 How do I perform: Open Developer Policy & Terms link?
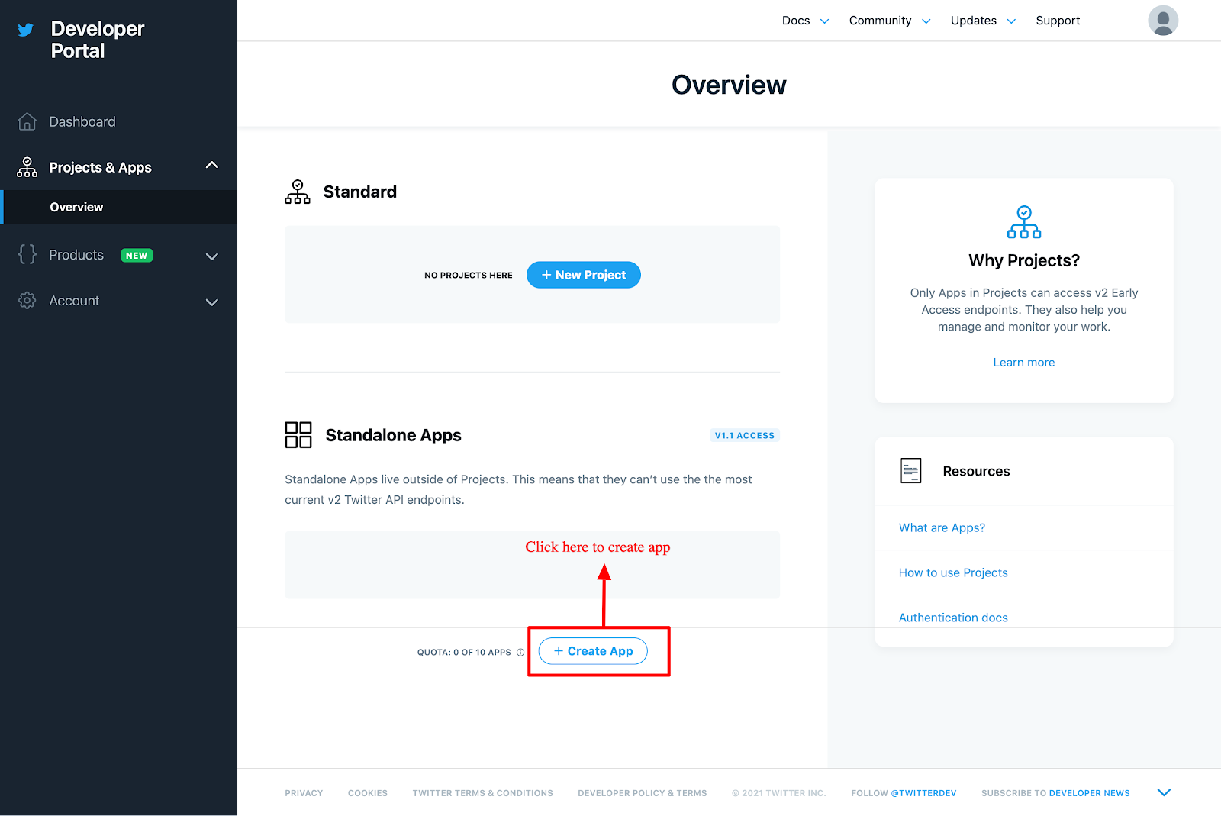[643, 793]
